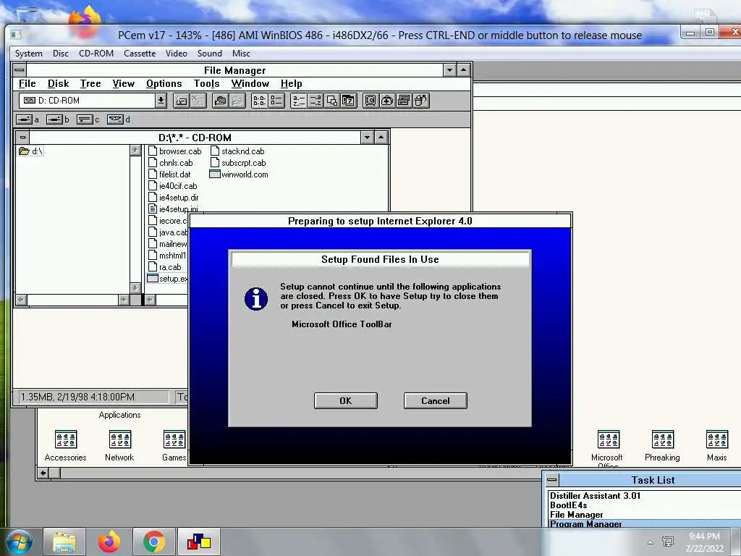Select ra.cab in file list
741x556 pixels.
click(164, 267)
